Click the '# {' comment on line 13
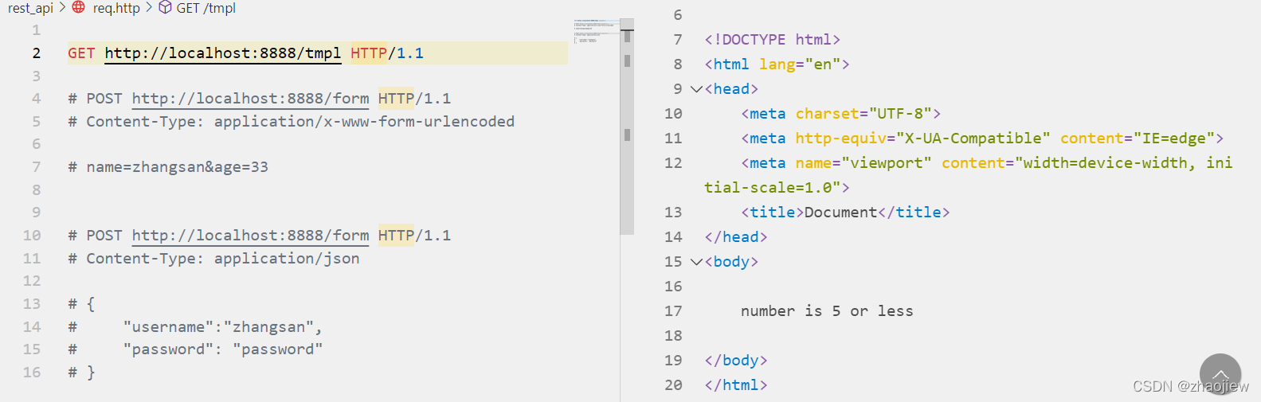The image size is (1261, 402). [81, 304]
